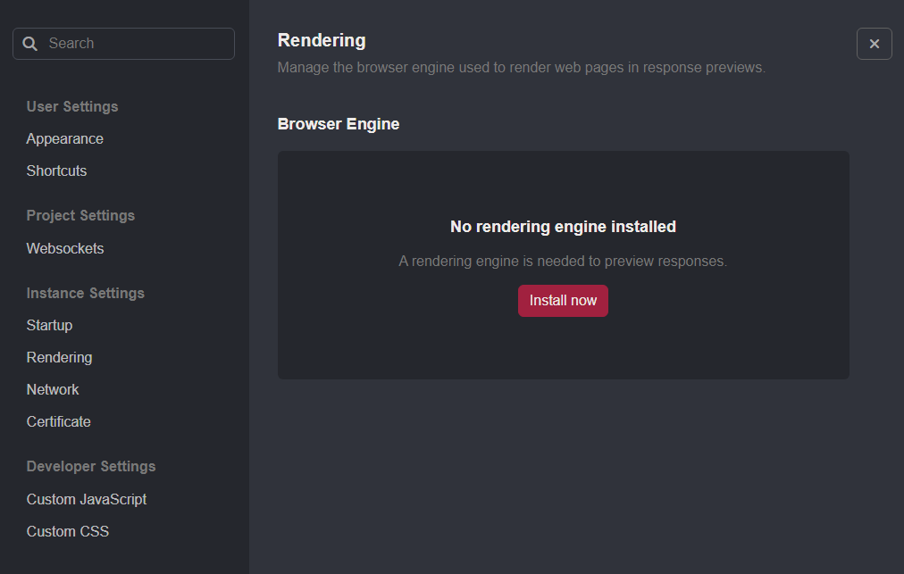This screenshot has height=574, width=904.
Task: Open the Network settings page
Action: point(52,389)
